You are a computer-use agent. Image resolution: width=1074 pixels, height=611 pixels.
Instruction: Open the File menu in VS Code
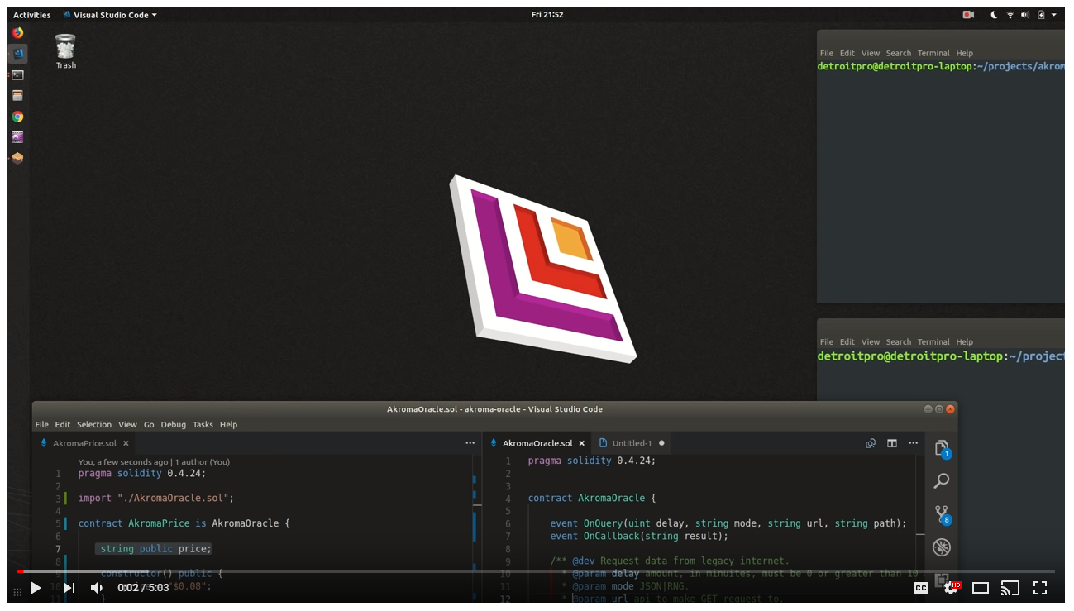tap(41, 425)
